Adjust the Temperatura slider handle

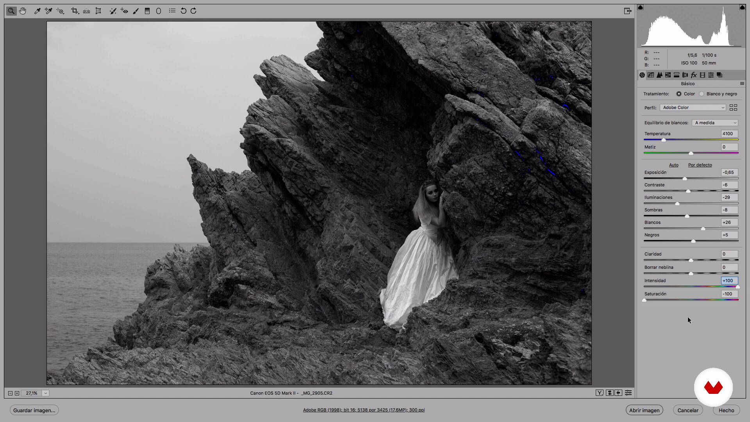pyautogui.click(x=663, y=140)
